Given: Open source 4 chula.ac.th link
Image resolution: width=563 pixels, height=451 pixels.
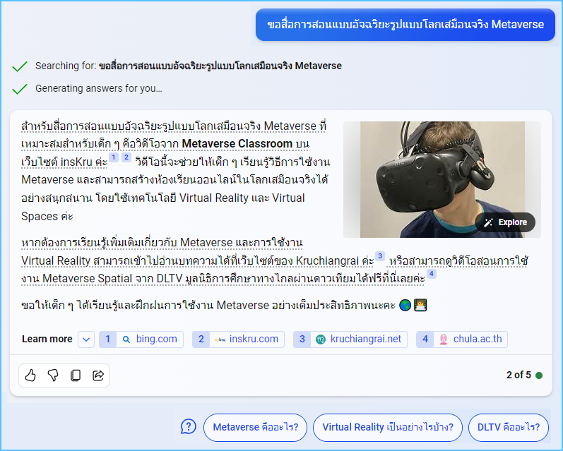Looking at the screenshot, I should (462, 339).
